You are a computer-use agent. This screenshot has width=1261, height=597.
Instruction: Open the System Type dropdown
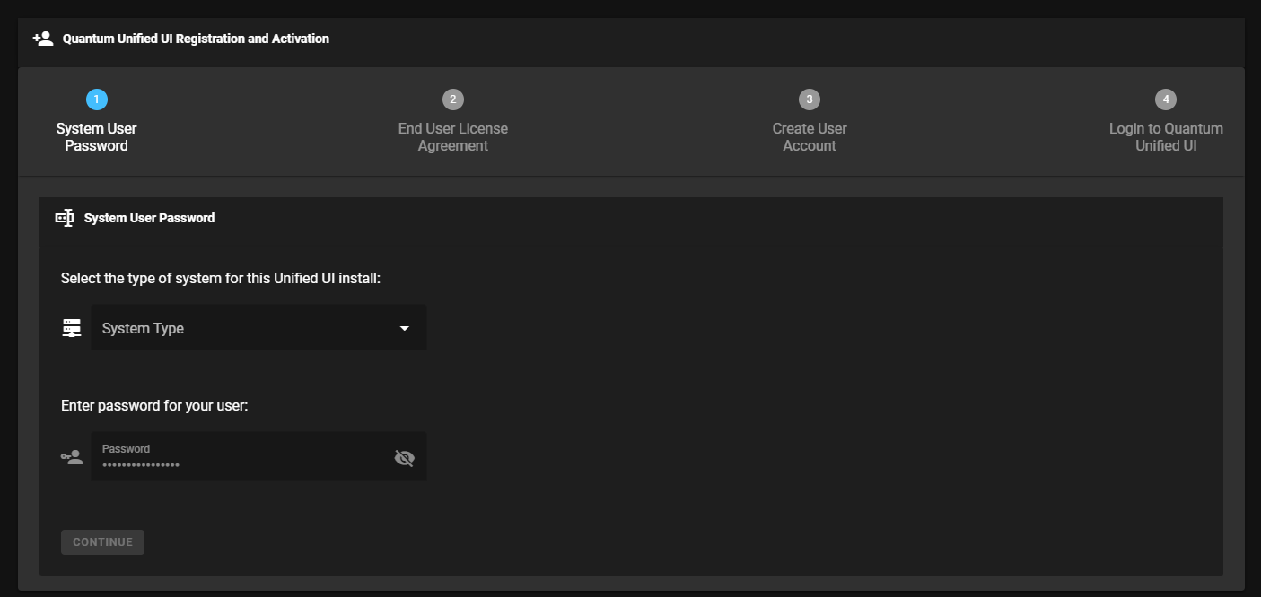point(242,328)
